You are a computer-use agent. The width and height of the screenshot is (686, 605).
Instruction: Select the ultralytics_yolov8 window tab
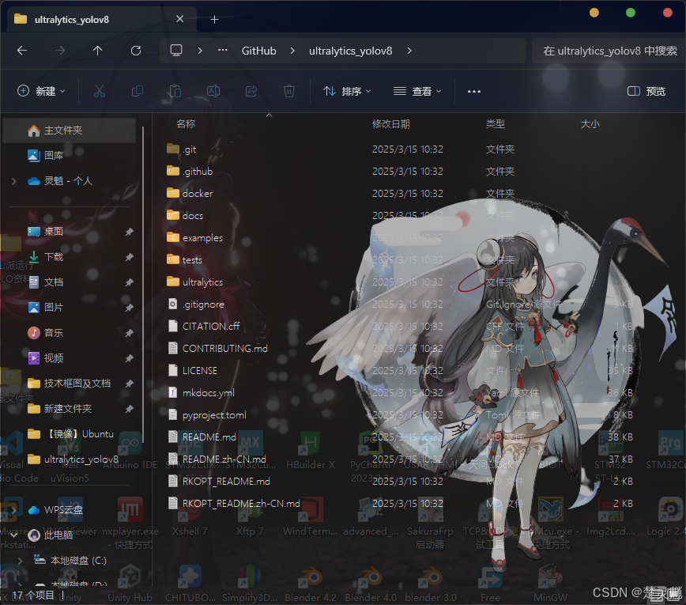tap(102, 19)
